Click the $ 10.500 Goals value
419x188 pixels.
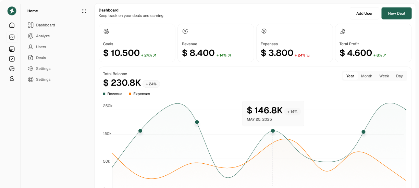[x=121, y=53]
